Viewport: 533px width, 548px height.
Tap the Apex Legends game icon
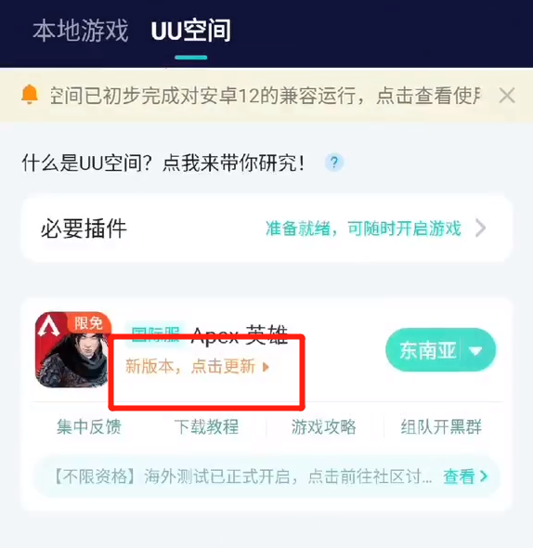click(73, 349)
